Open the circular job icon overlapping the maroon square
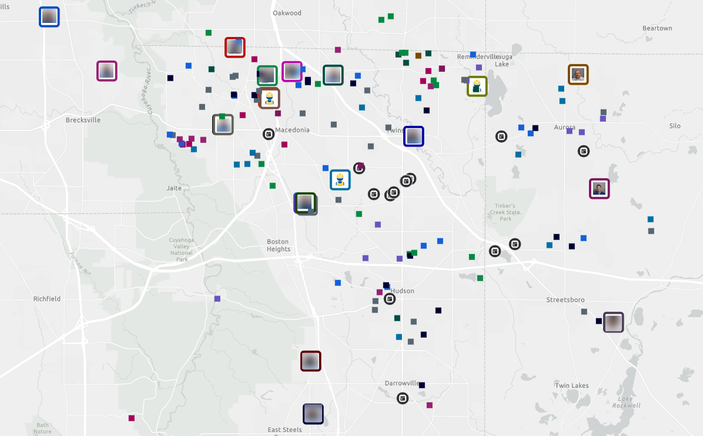Image resolution: width=703 pixels, height=436 pixels. pyautogui.click(x=359, y=168)
